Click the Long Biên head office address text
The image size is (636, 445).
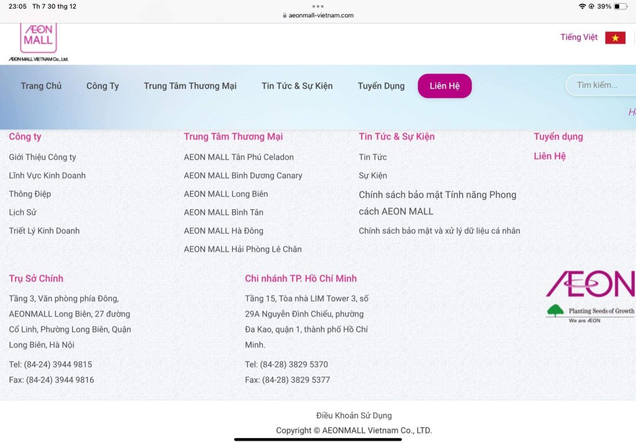(70, 321)
